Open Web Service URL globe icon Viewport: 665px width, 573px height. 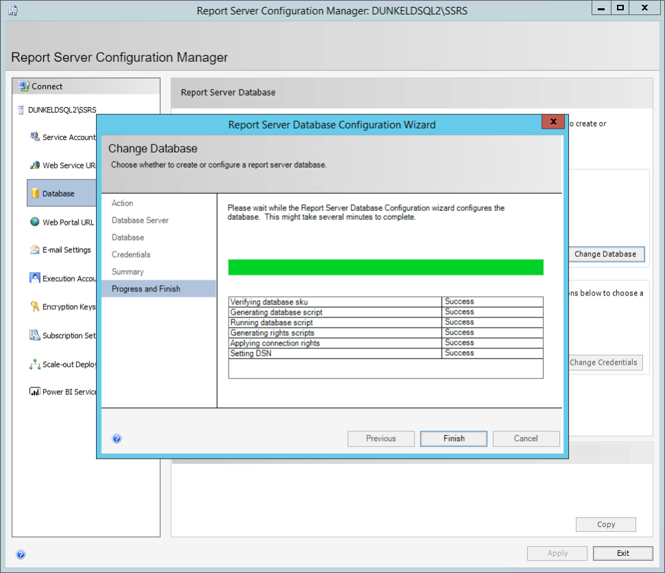(x=35, y=165)
